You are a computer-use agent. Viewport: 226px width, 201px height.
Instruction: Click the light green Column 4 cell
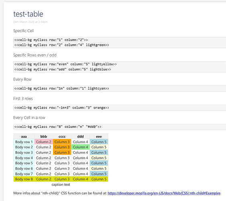(80, 147)
